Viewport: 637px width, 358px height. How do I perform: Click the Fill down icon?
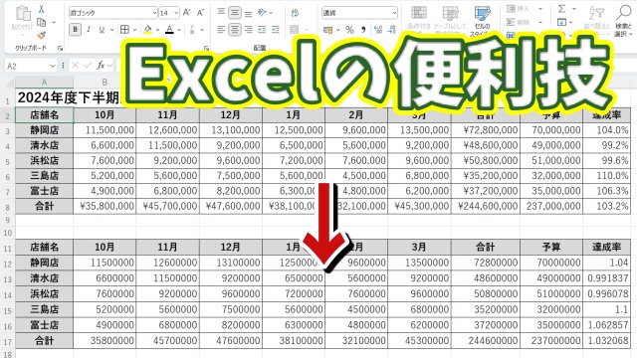coord(561,22)
